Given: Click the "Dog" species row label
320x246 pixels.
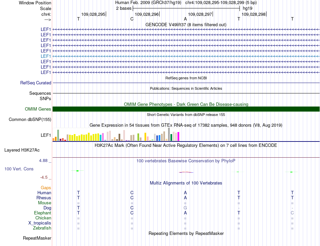Looking at the screenshot, I should [47, 208].
